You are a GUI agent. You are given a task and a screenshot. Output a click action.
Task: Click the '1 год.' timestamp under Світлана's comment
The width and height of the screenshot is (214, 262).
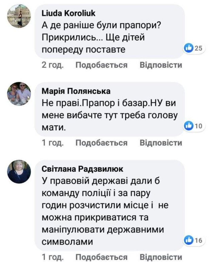point(52,257)
